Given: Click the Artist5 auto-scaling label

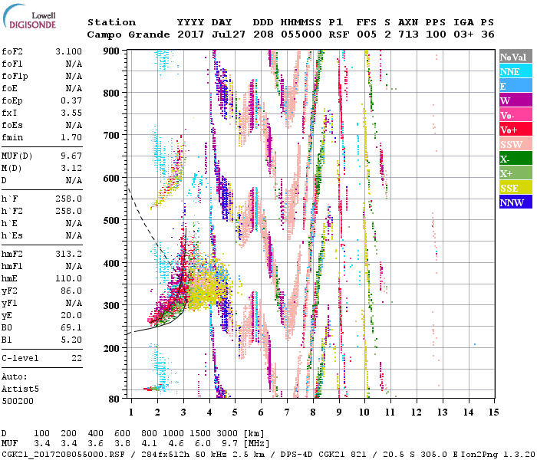Looking at the screenshot, I should (21, 389).
